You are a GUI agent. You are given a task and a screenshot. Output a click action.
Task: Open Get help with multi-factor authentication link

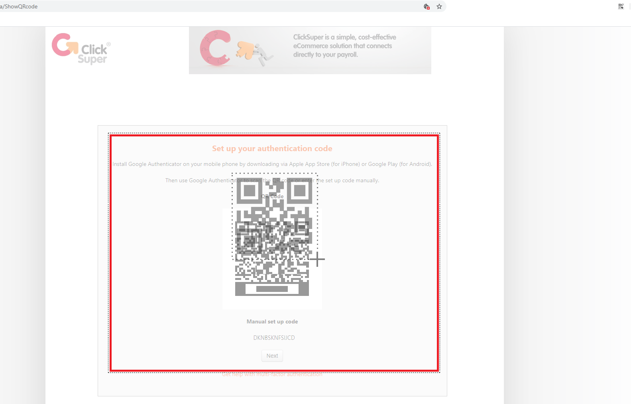(x=272, y=374)
